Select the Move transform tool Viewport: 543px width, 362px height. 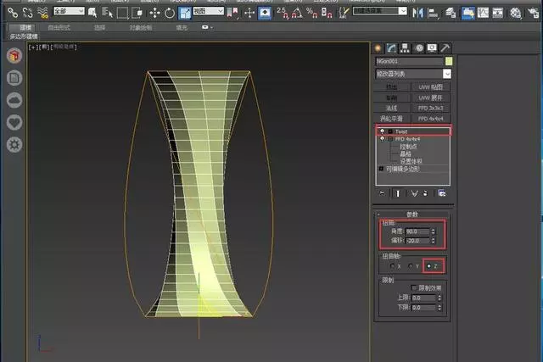(x=154, y=12)
